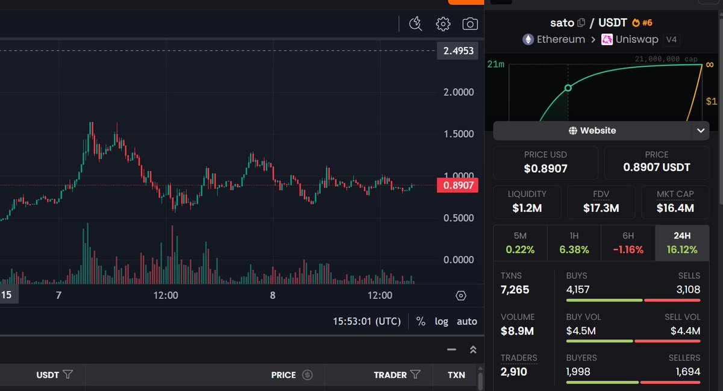Click the SELLERS count 1,694

click(688, 372)
